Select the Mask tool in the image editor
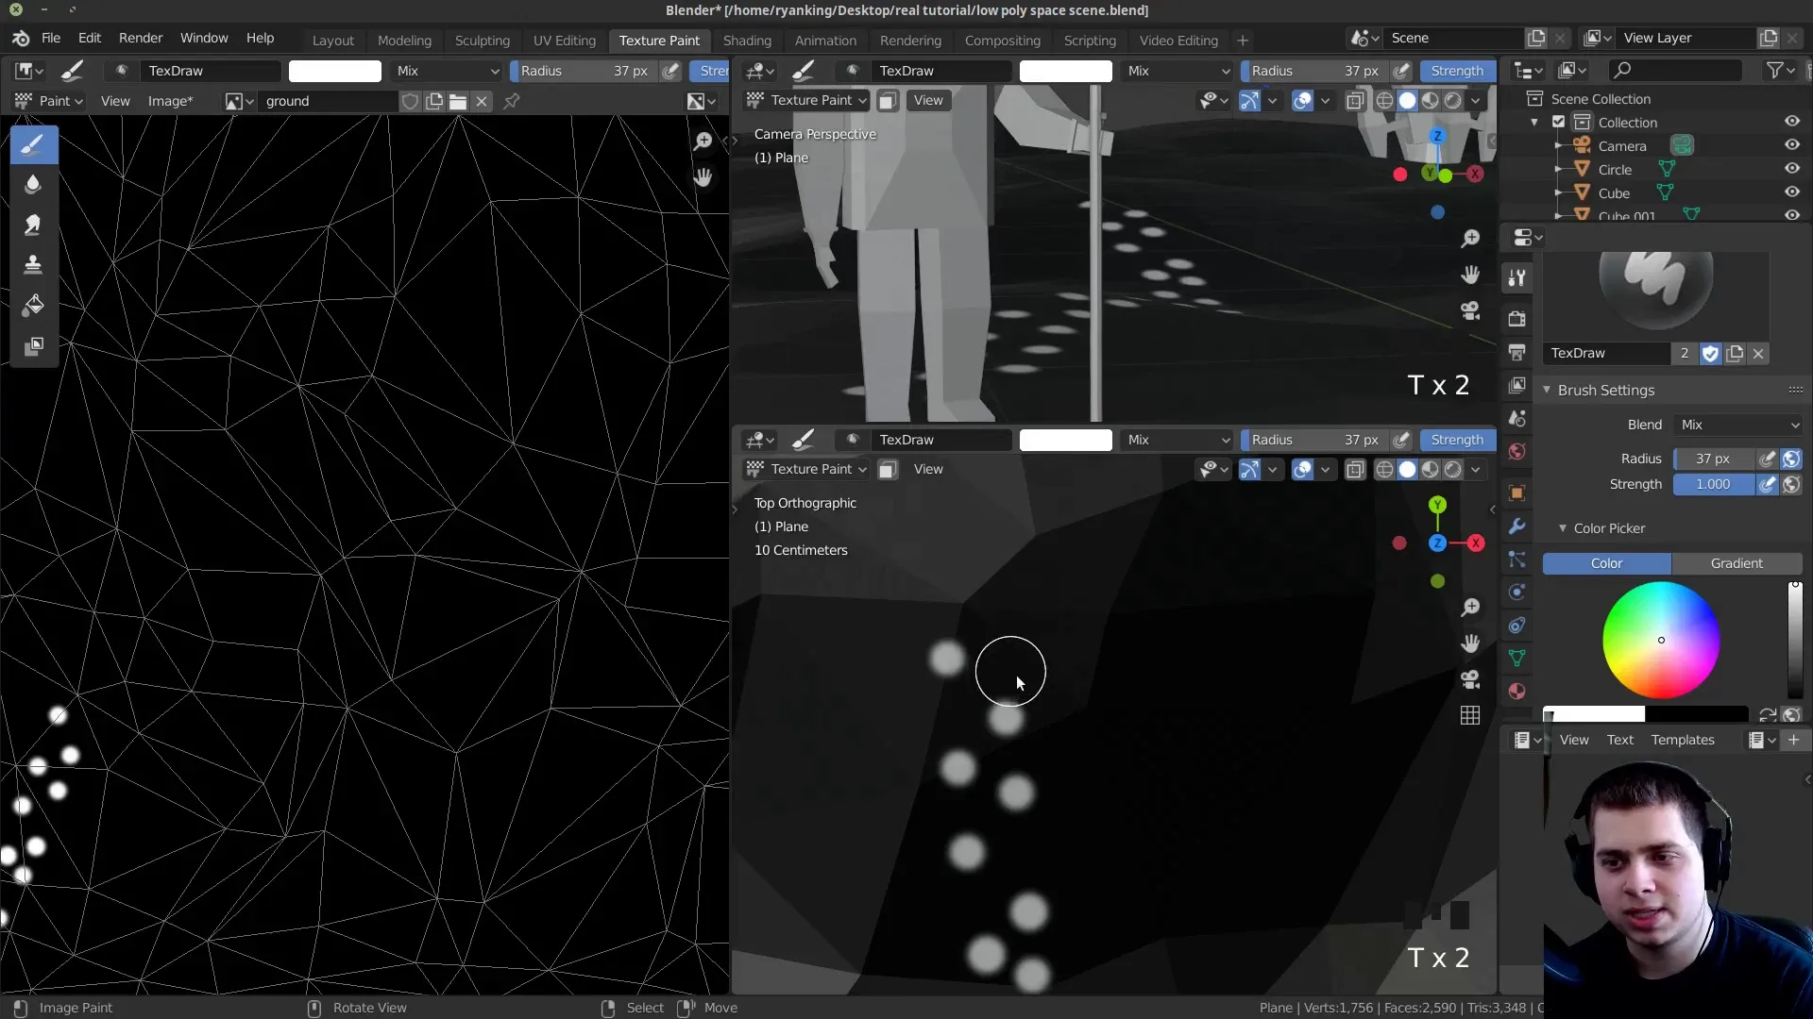Screen dimensions: 1813x1019 (x=33, y=346)
